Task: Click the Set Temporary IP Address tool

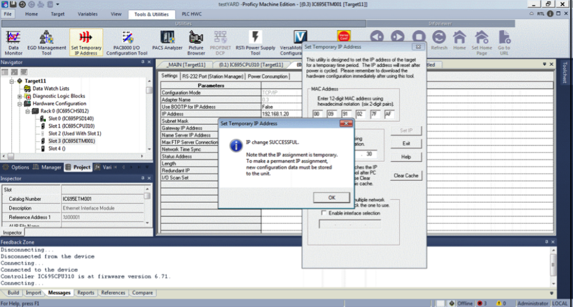Action: (x=86, y=43)
